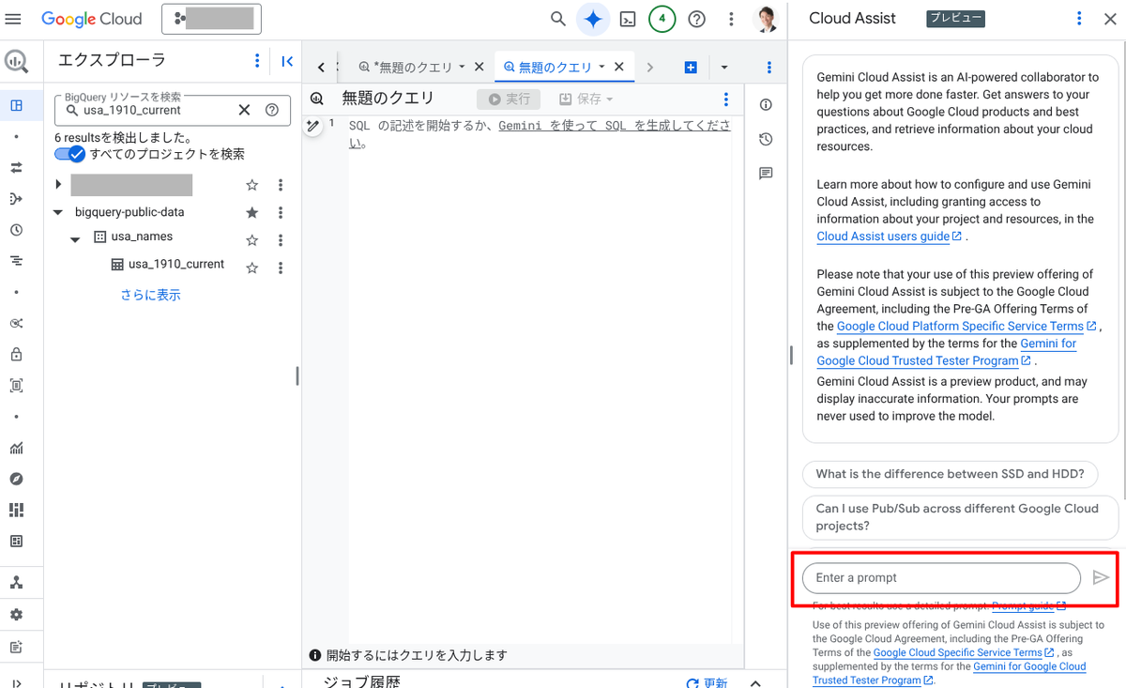Open comments icon on right rail
This screenshot has width=1126, height=688.
point(766,174)
